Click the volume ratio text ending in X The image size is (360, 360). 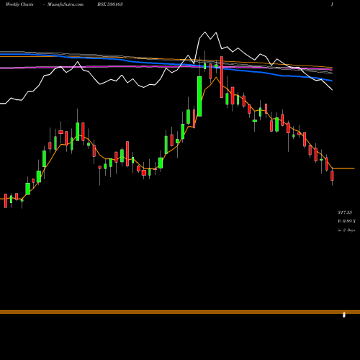pyautogui.click(x=347, y=221)
